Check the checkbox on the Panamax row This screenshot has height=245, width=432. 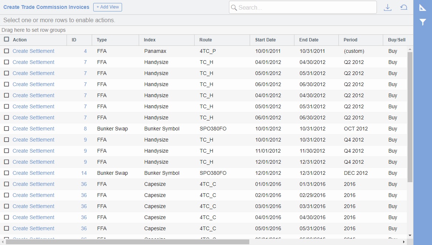(6, 51)
